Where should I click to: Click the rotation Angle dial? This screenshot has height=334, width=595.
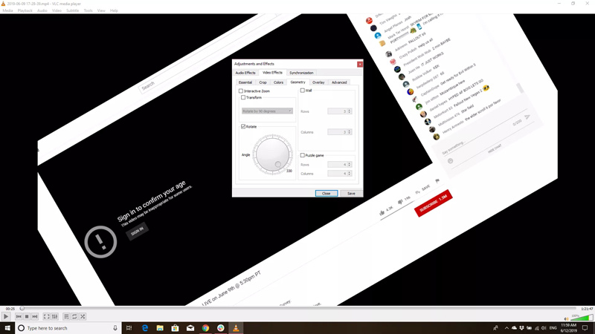pos(272,154)
